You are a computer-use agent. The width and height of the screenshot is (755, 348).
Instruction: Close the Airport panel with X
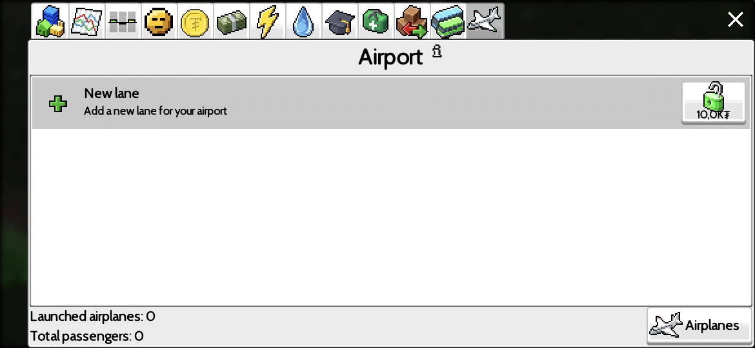tap(735, 20)
